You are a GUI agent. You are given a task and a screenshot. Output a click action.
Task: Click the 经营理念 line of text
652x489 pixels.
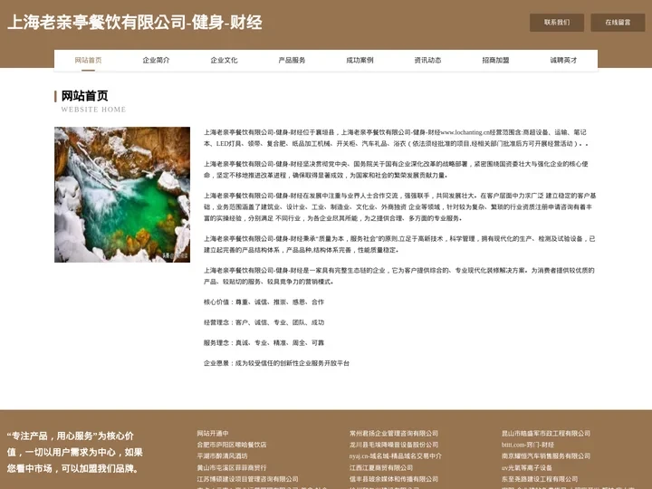tap(264, 322)
